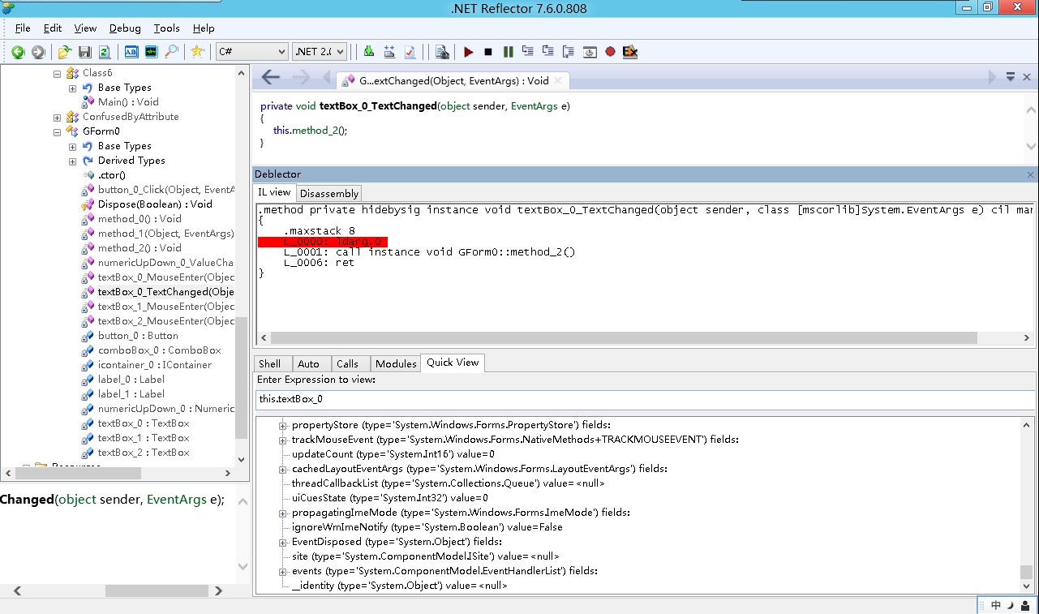Expand the cachedLayoutEventArgs fields node
The image size is (1039, 614).
coord(283,469)
